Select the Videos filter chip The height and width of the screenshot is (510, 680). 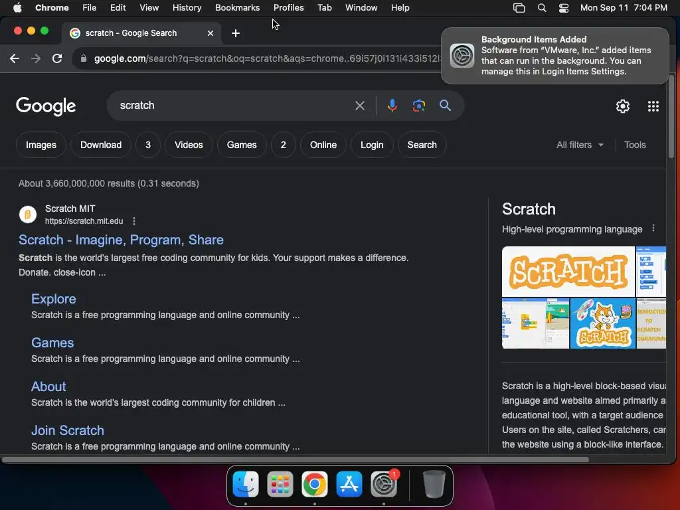[x=189, y=145]
